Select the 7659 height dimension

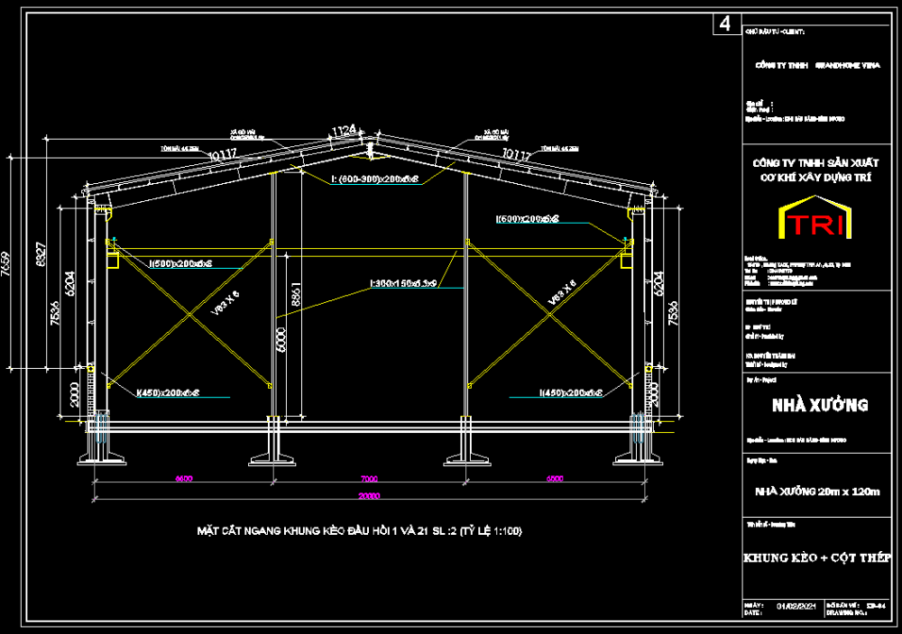pos(6,264)
